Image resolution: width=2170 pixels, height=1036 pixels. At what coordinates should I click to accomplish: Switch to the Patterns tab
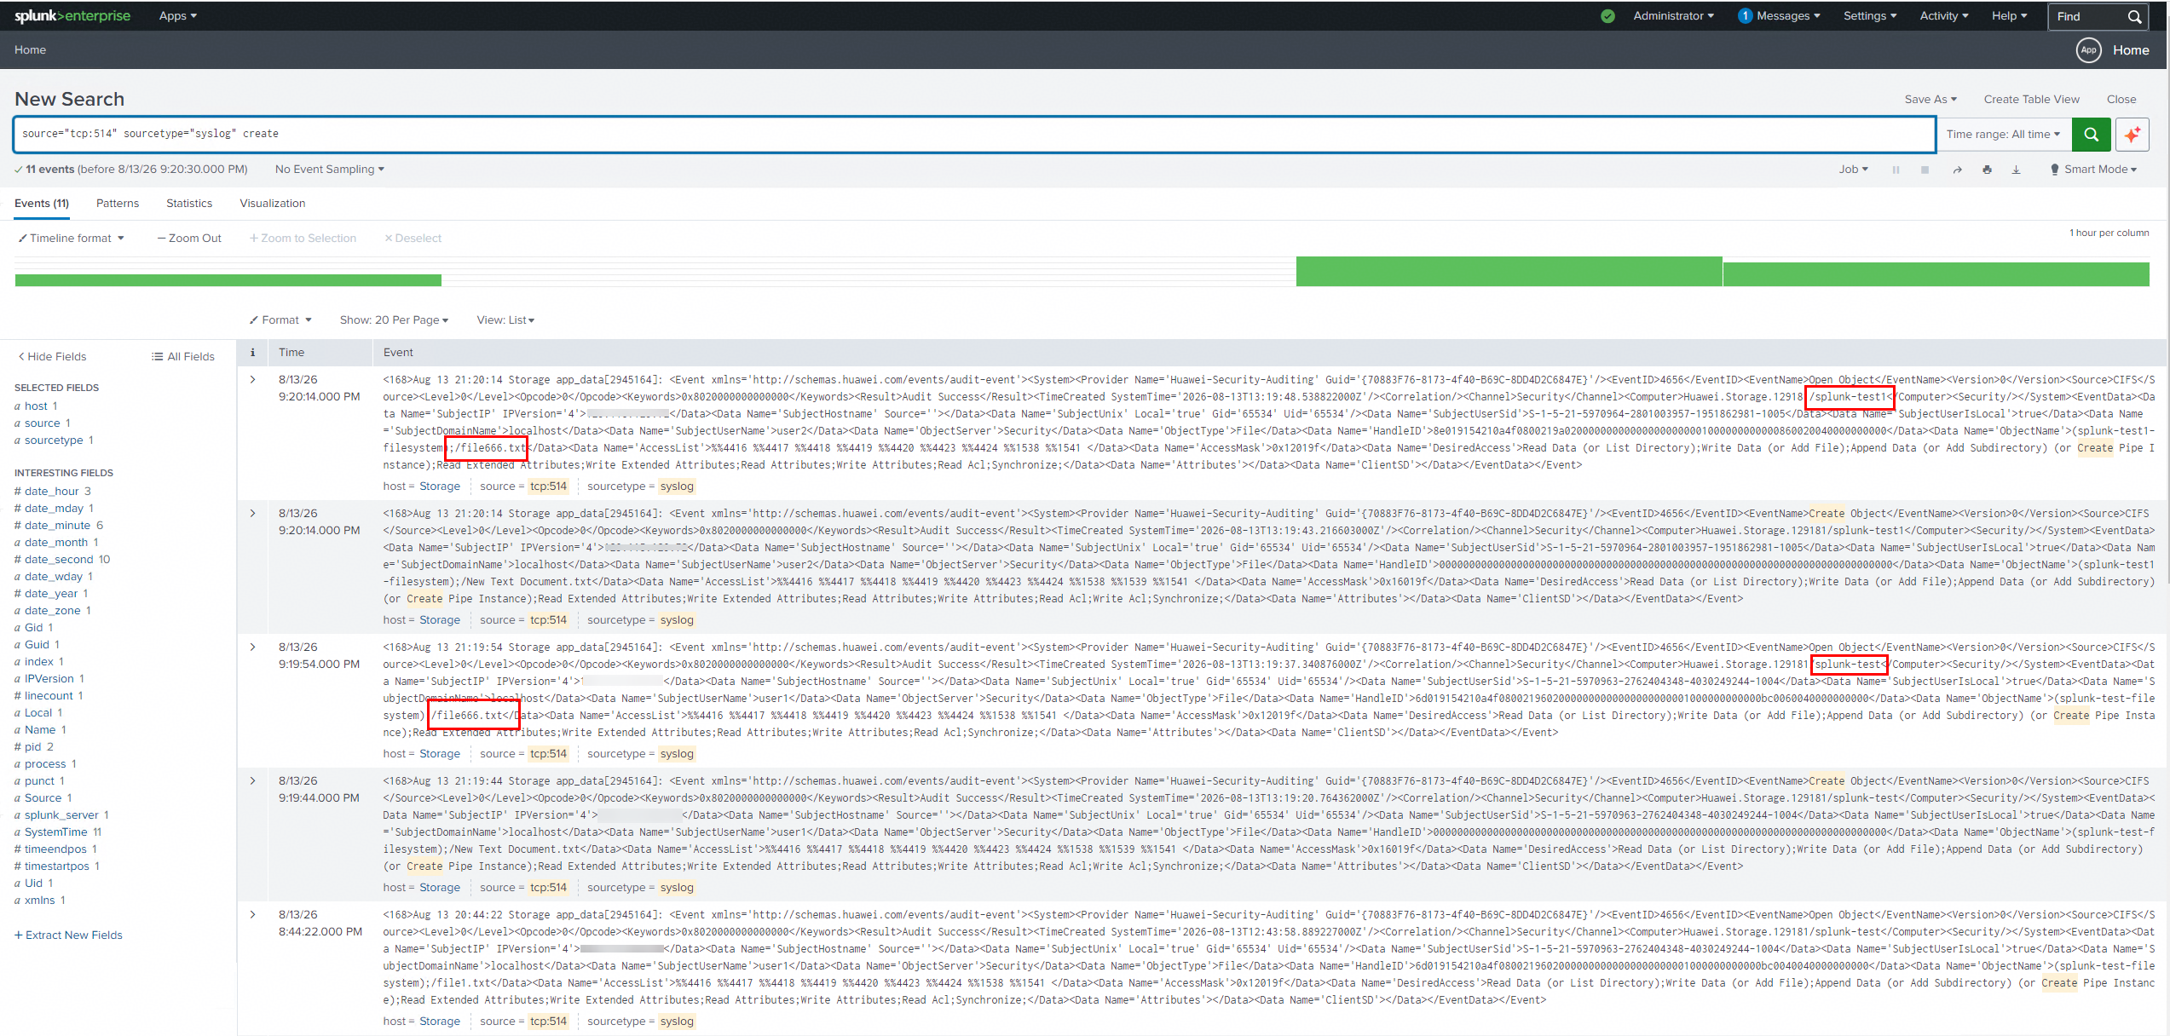coord(118,204)
